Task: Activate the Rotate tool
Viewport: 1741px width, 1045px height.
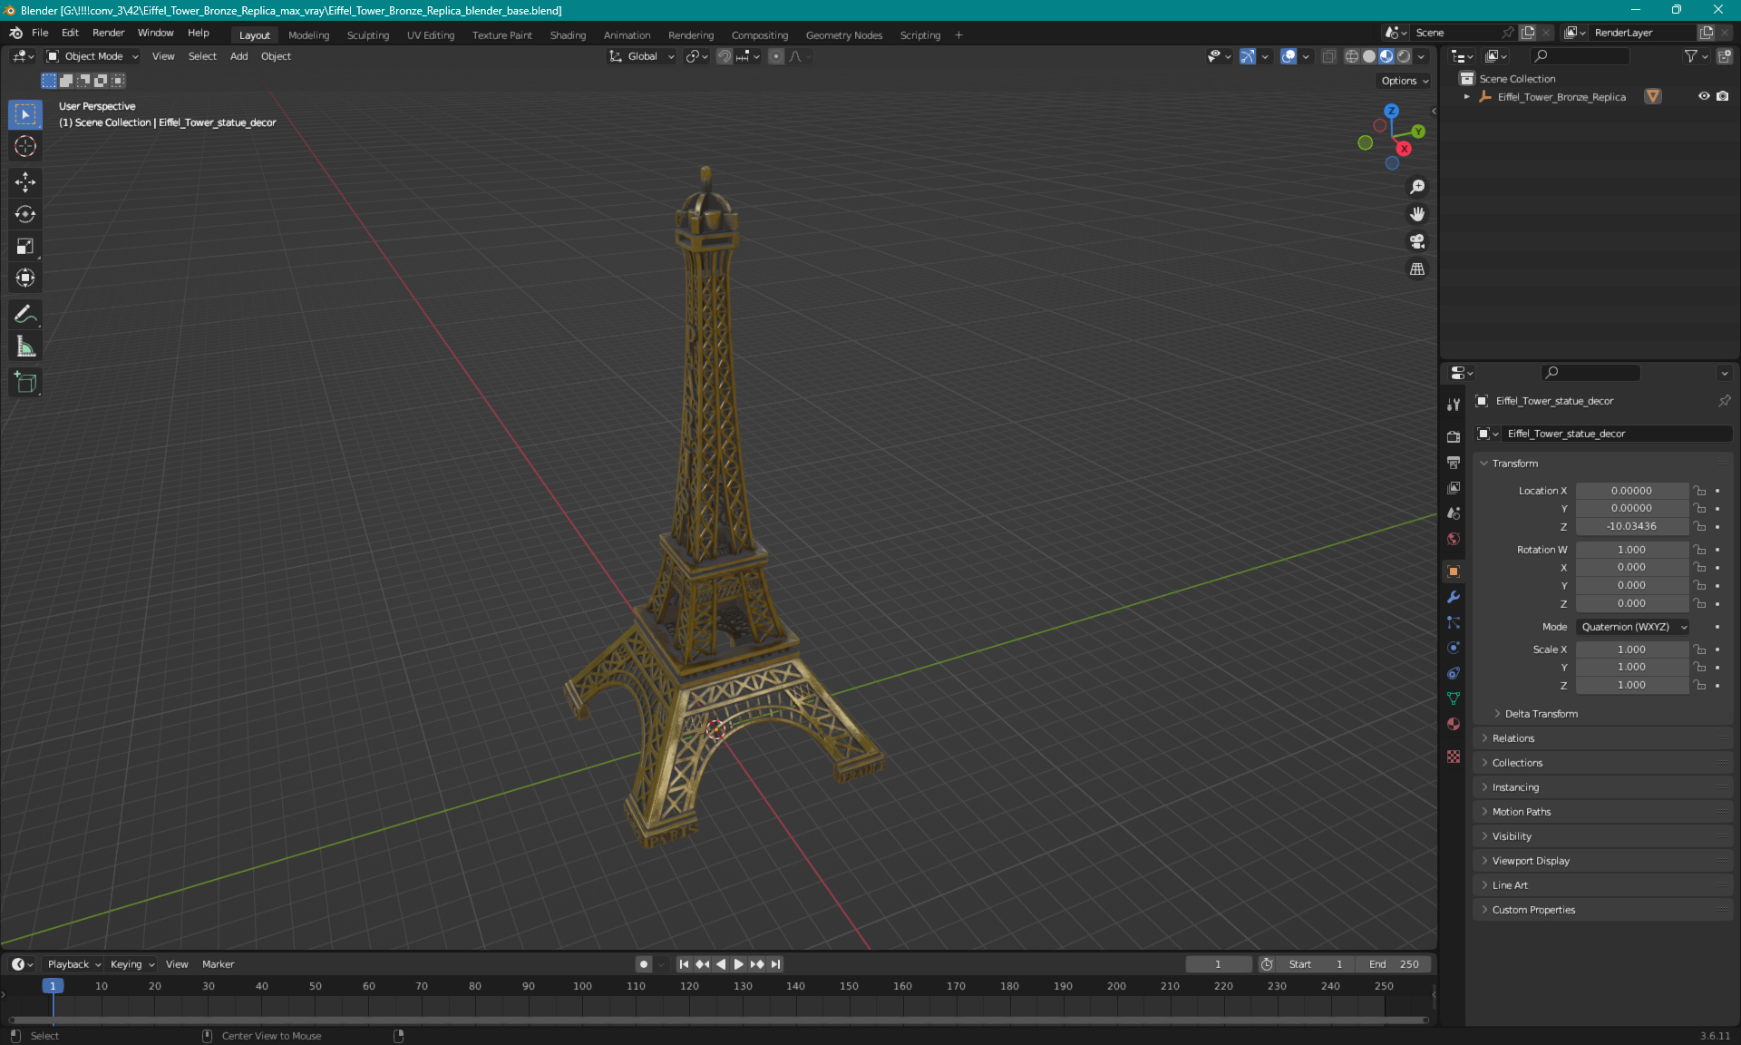Action: 25,214
